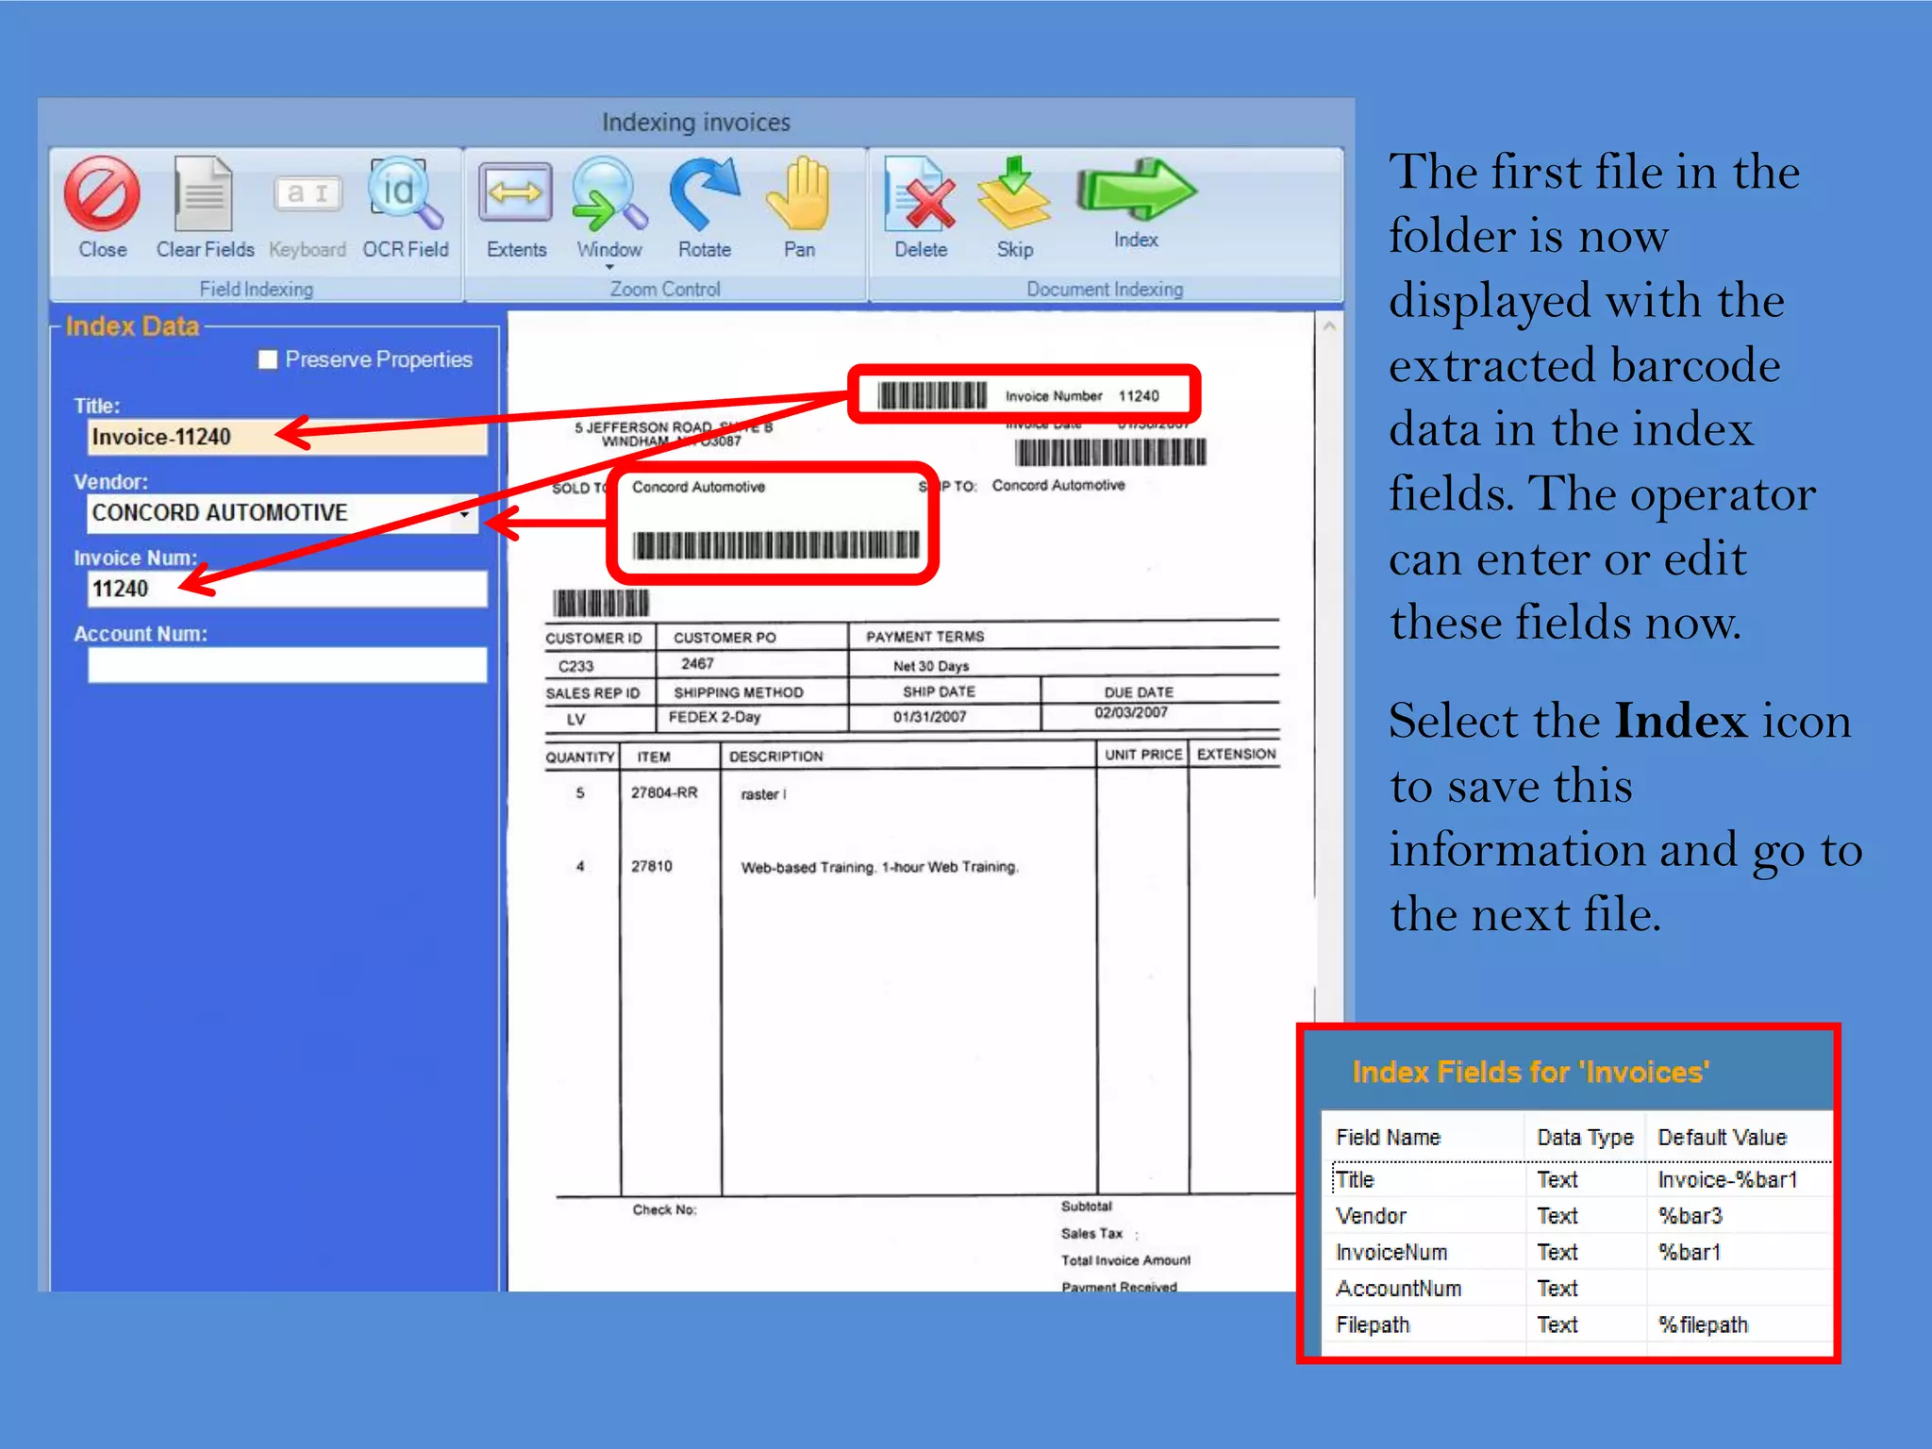The height and width of the screenshot is (1449, 1932).
Task: Click the Invoice Num input field
Action: click(288, 589)
